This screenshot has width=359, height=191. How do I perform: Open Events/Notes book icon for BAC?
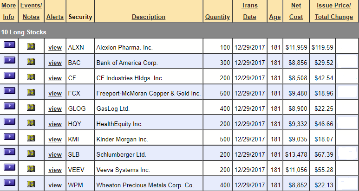coord(31,62)
